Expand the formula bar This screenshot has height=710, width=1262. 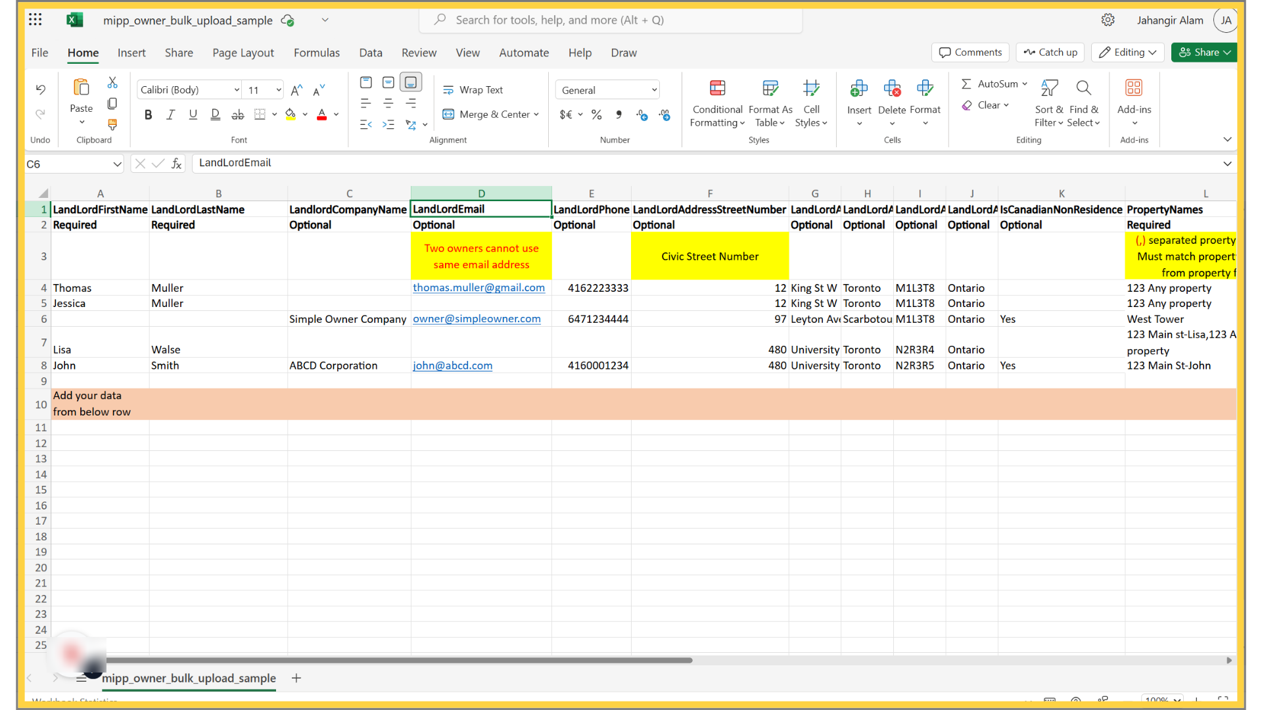1227,164
